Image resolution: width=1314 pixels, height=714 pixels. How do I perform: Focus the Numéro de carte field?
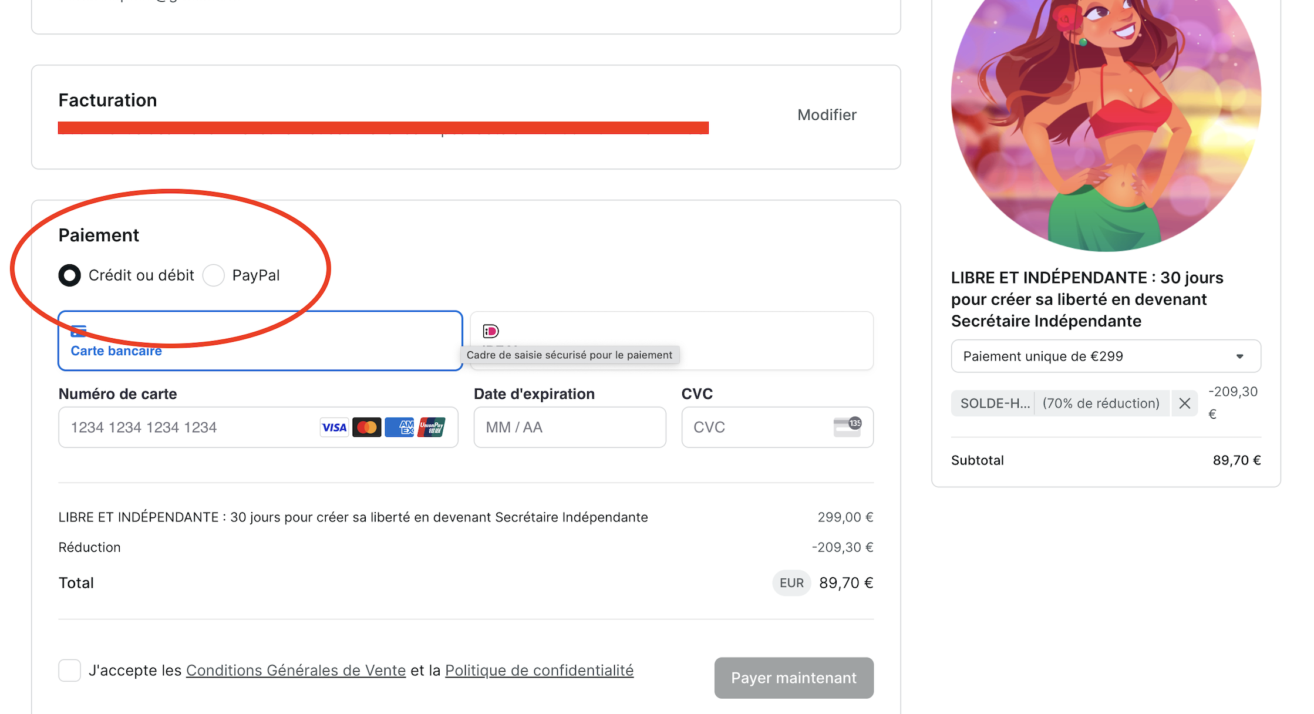258,427
